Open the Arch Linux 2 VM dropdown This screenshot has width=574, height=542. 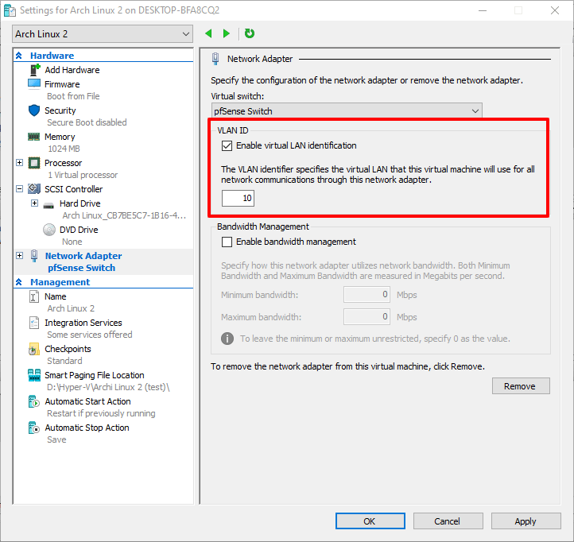click(103, 34)
